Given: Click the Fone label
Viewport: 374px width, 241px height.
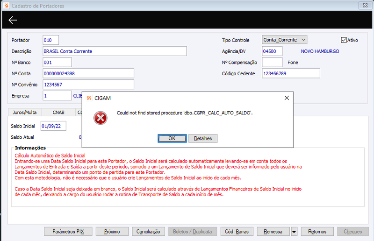Looking at the screenshot, I should 293,63.
